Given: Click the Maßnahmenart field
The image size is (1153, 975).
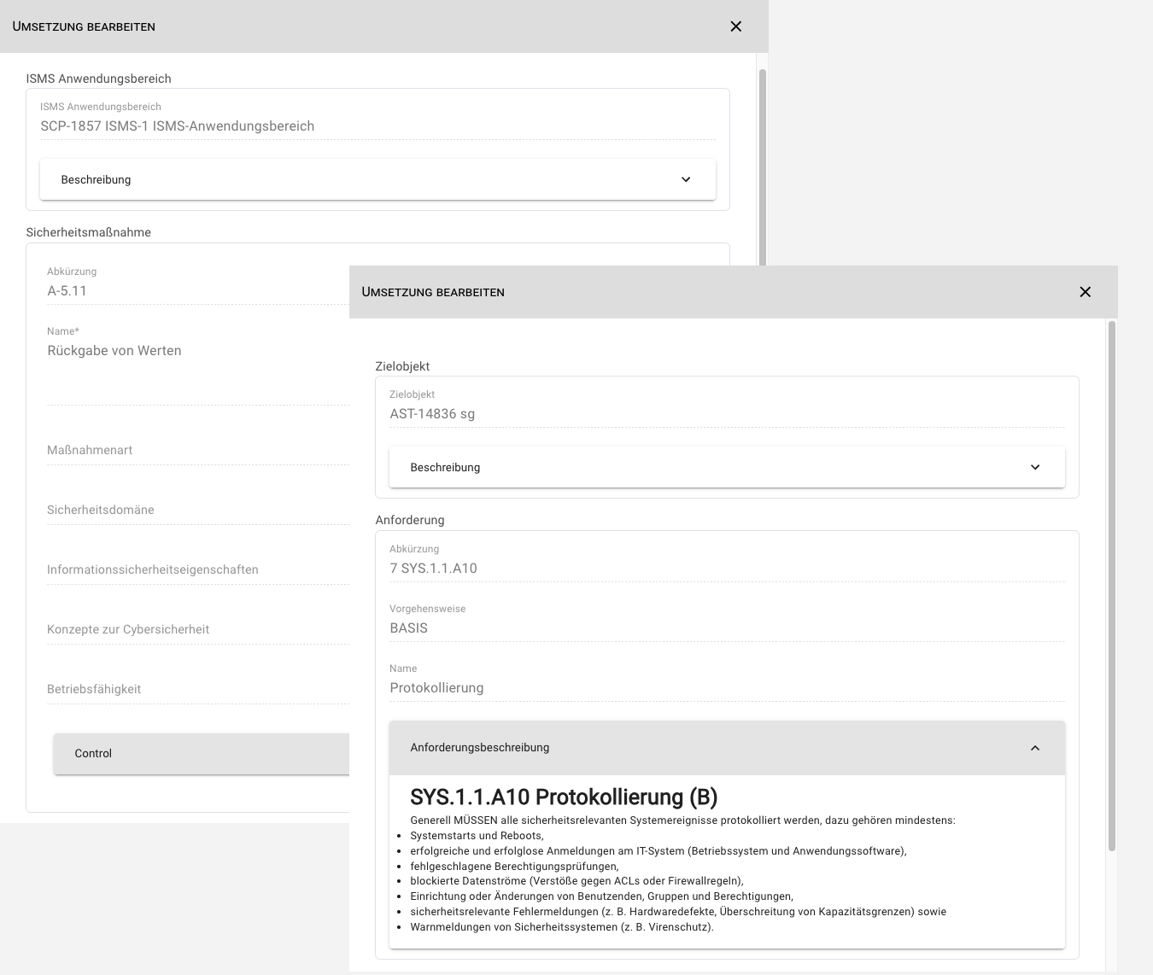Looking at the screenshot, I should 196,450.
